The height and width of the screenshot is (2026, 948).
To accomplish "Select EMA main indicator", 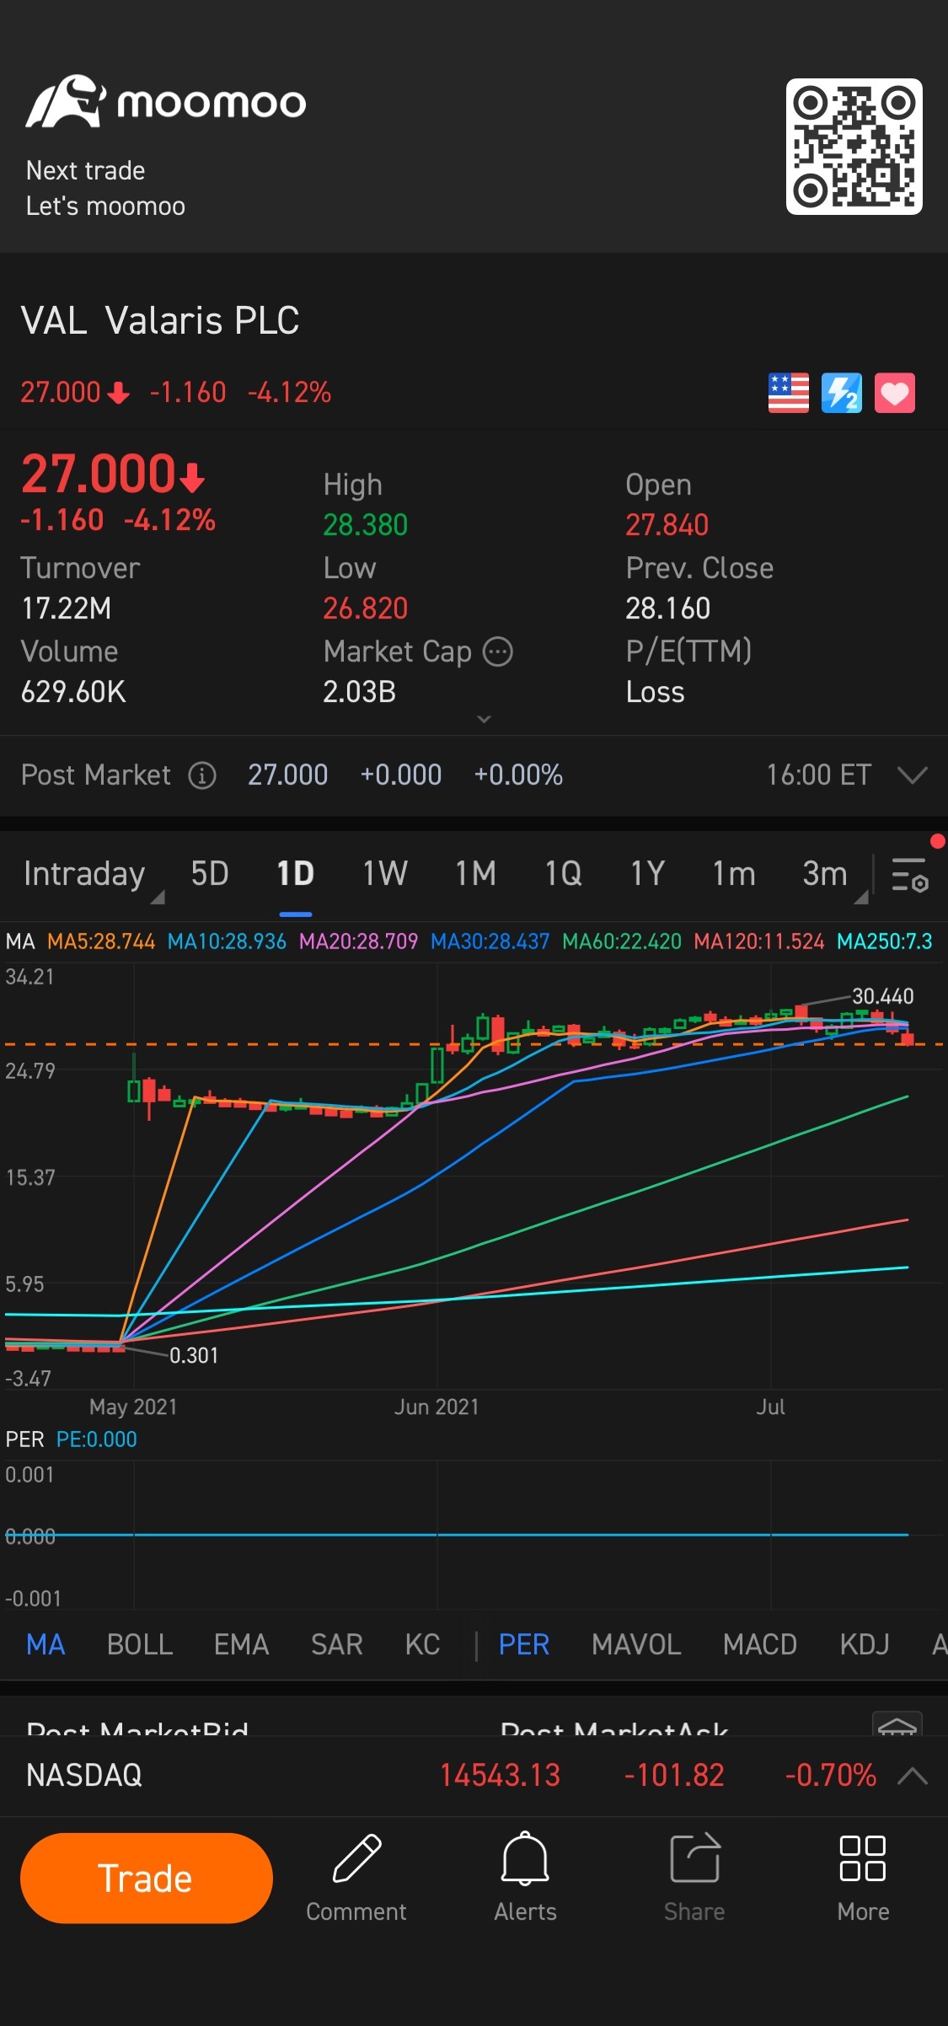I will (241, 1644).
